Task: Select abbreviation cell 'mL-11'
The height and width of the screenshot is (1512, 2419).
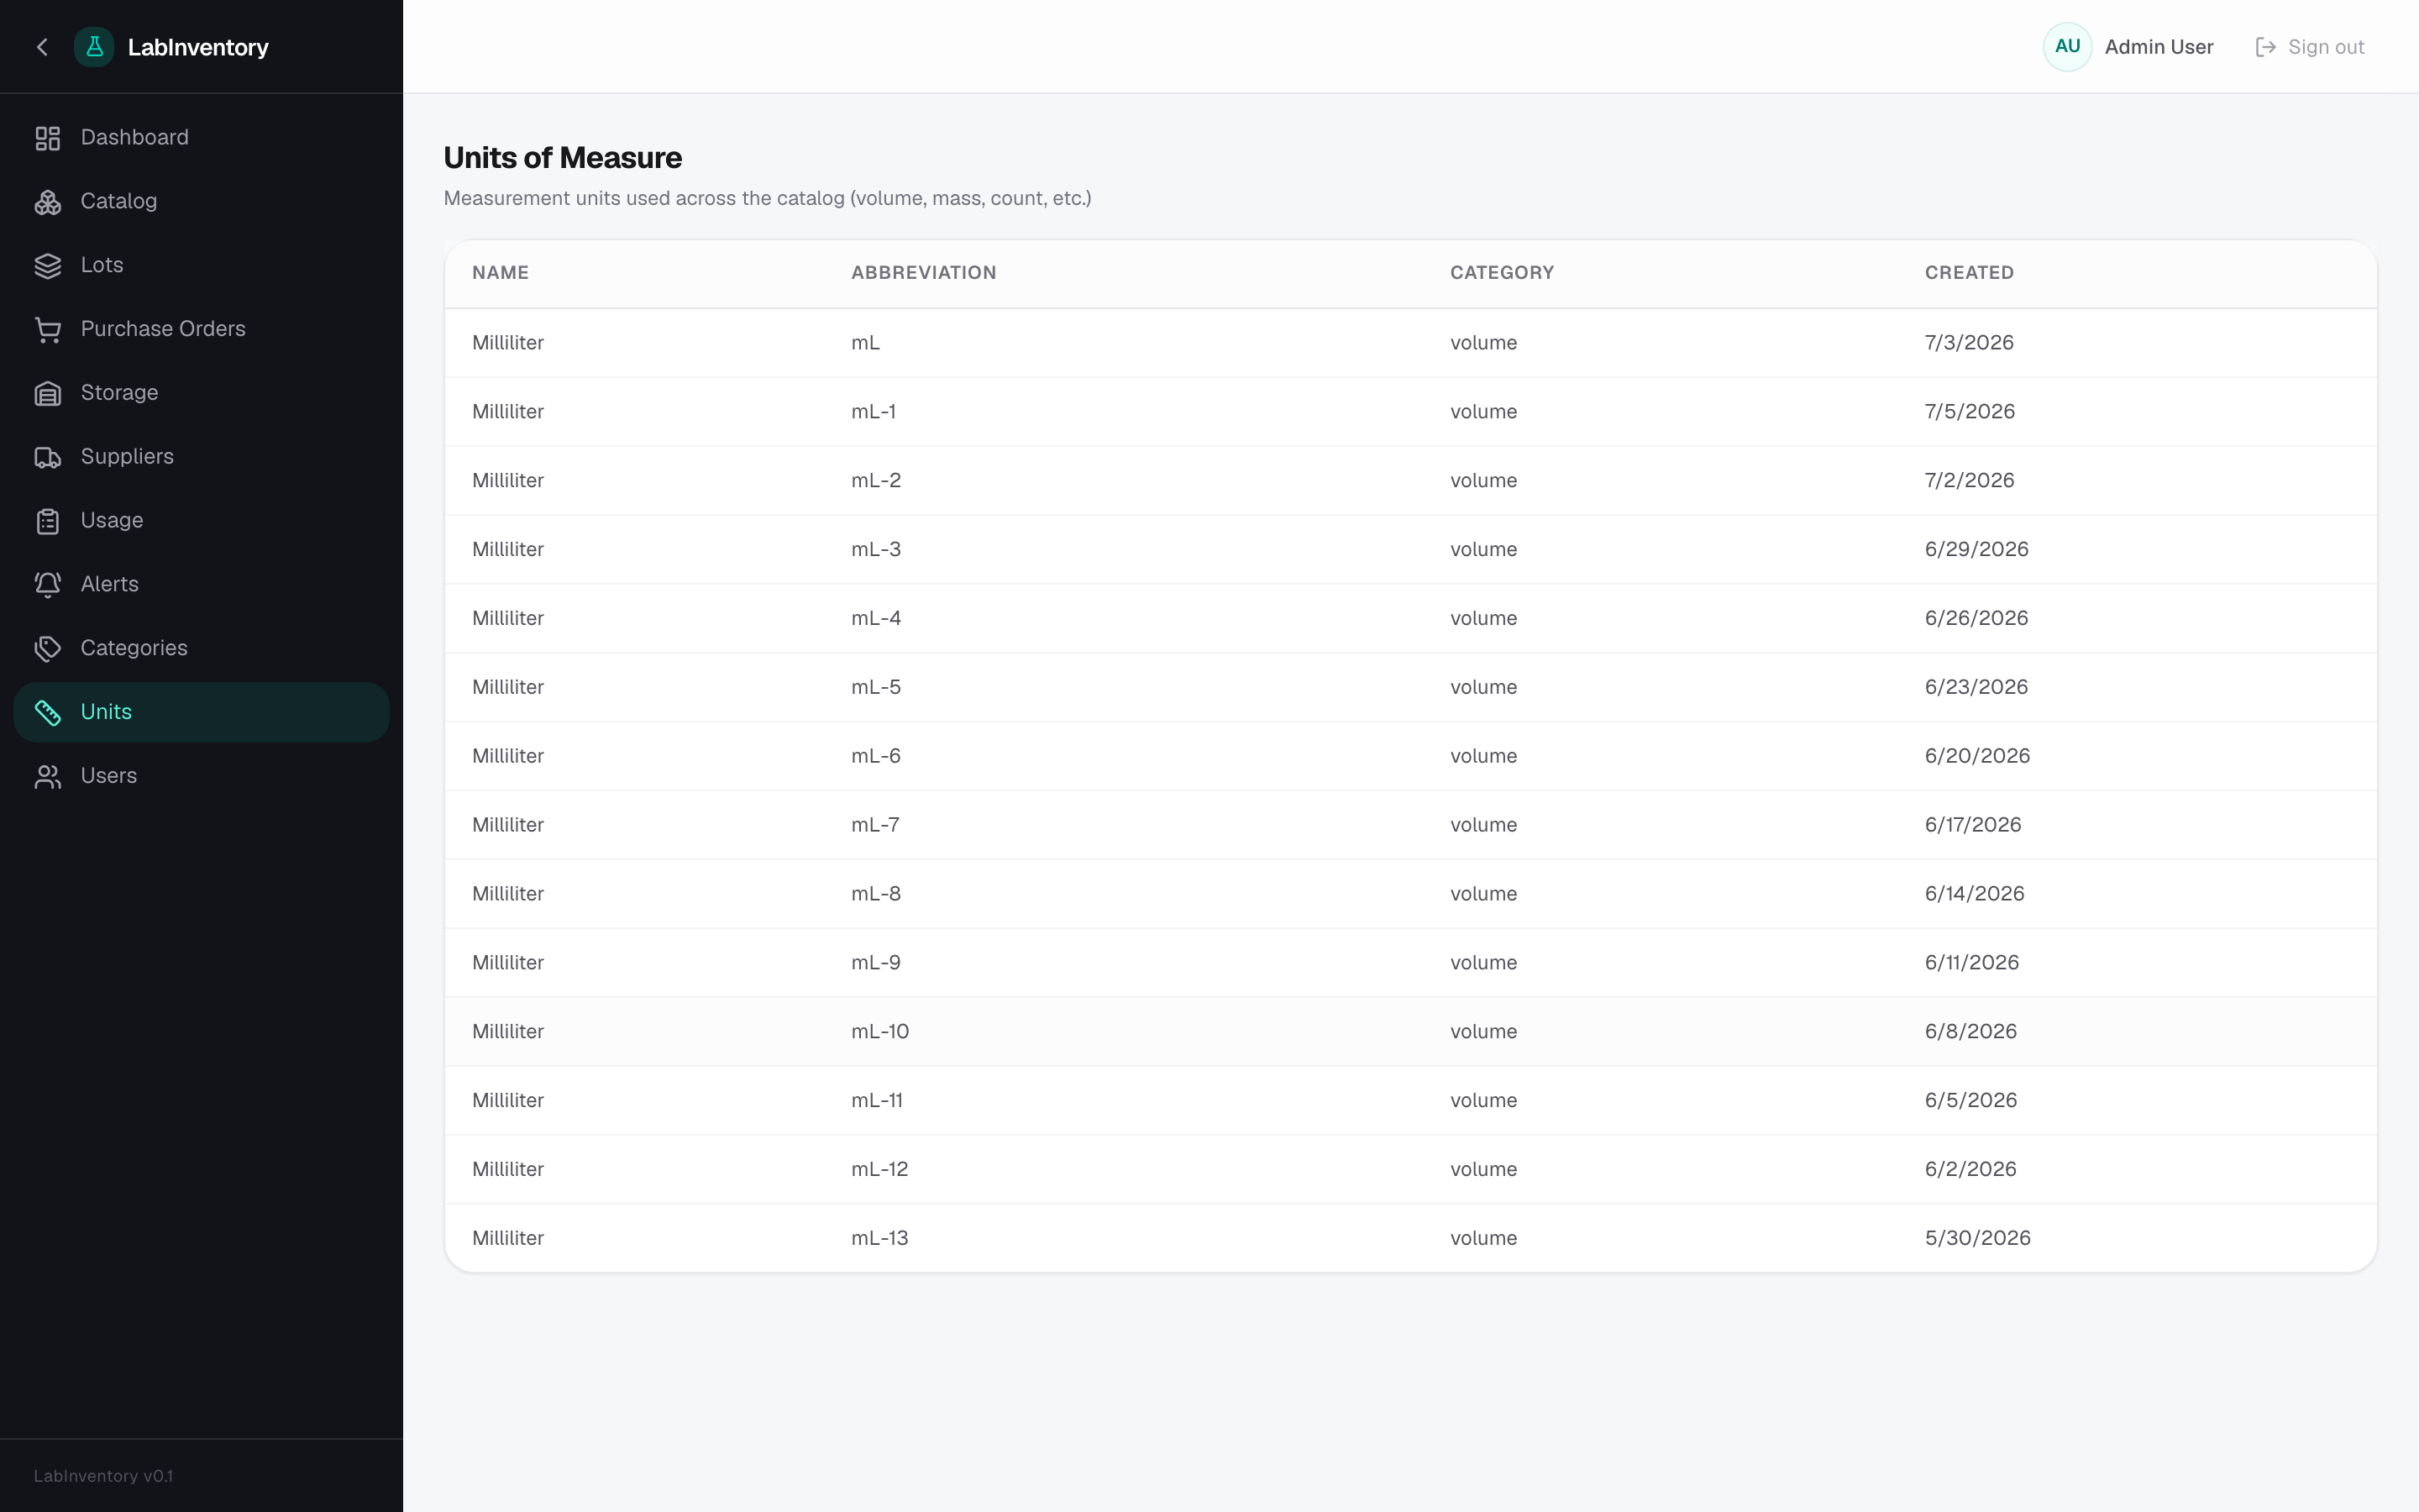Action: (x=877, y=1101)
